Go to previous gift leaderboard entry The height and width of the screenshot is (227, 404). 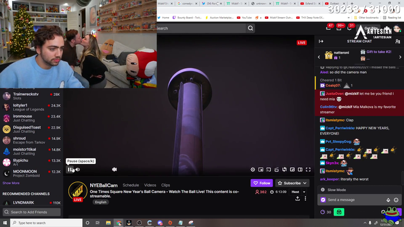point(319,57)
